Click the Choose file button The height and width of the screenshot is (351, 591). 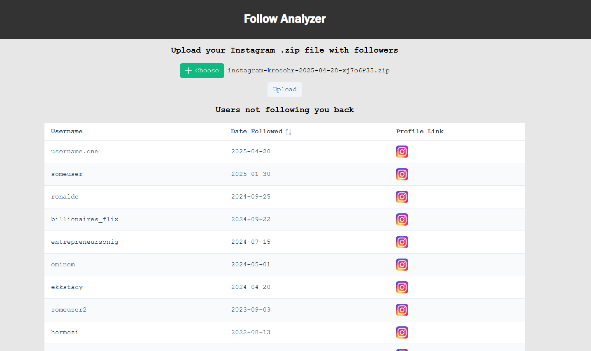[x=202, y=70]
